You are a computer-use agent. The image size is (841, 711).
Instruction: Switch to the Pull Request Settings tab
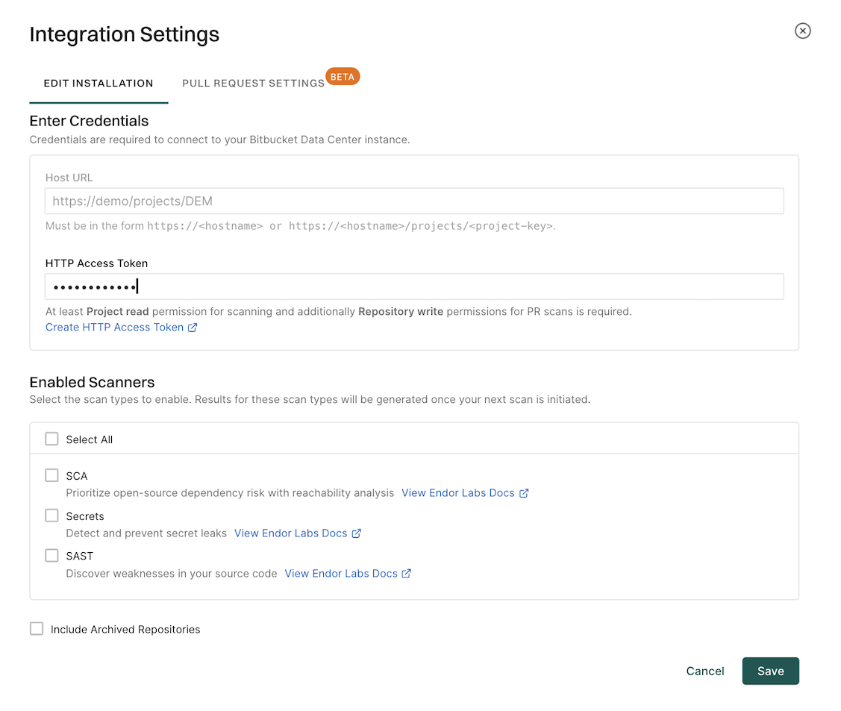[x=253, y=83]
